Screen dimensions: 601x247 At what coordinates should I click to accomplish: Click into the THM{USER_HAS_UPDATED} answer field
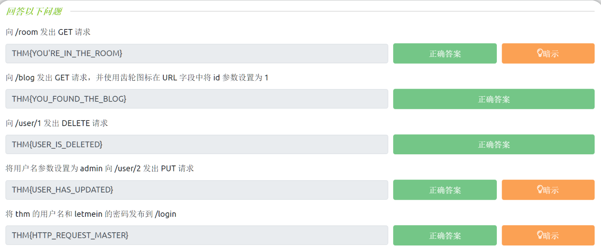(x=196, y=190)
